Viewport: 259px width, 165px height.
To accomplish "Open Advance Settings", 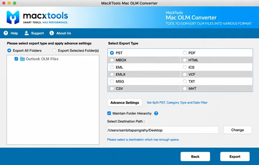I will coord(125,103).
